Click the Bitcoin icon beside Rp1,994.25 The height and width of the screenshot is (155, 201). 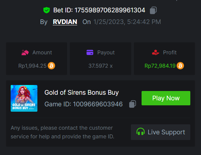51,66
